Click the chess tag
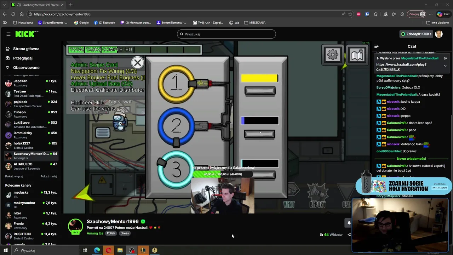453x255 pixels. click(125, 233)
